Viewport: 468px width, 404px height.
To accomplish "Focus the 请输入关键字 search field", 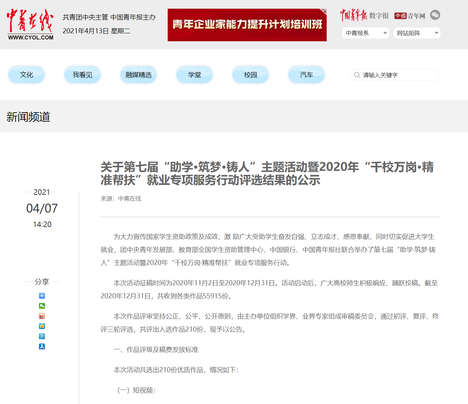I will point(398,75).
